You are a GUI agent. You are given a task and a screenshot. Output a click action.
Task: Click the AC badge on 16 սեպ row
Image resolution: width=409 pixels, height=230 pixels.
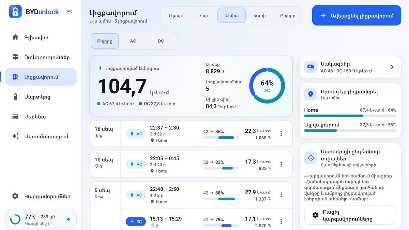pyautogui.click(x=136, y=134)
